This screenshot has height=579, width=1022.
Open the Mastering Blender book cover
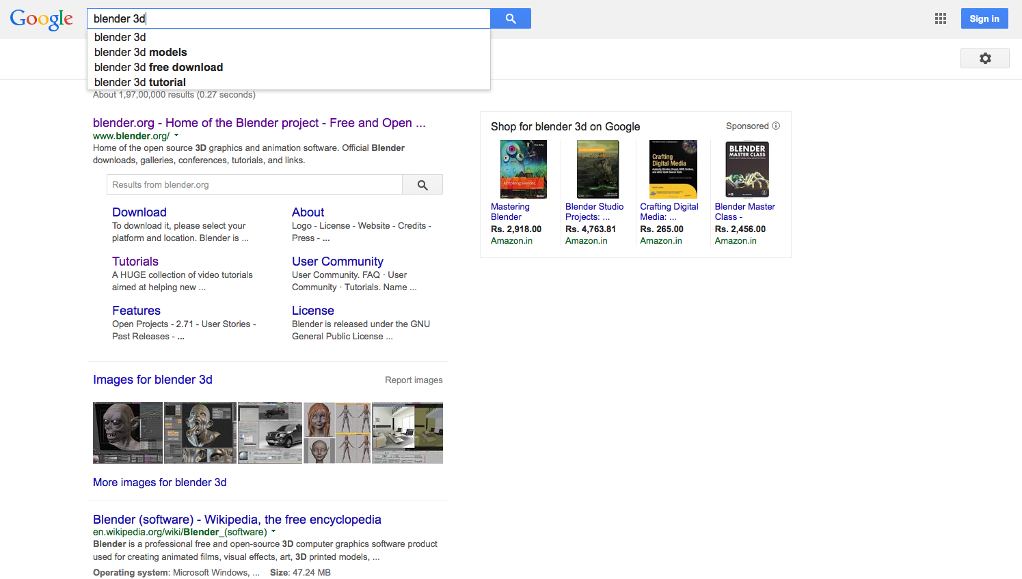[523, 169]
